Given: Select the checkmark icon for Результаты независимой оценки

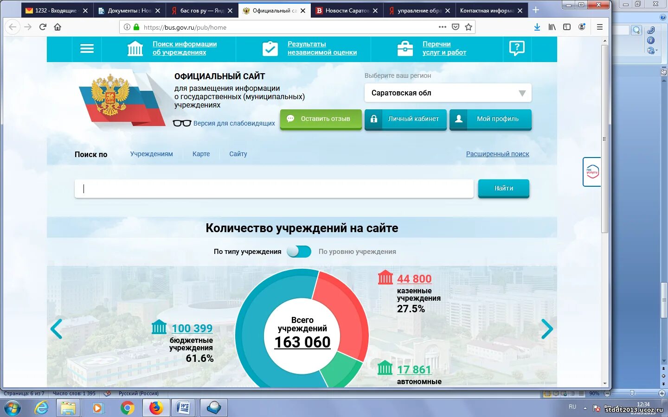Looking at the screenshot, I should 270,48.
